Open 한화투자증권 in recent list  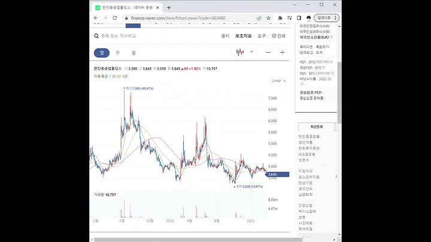(309, 148)
